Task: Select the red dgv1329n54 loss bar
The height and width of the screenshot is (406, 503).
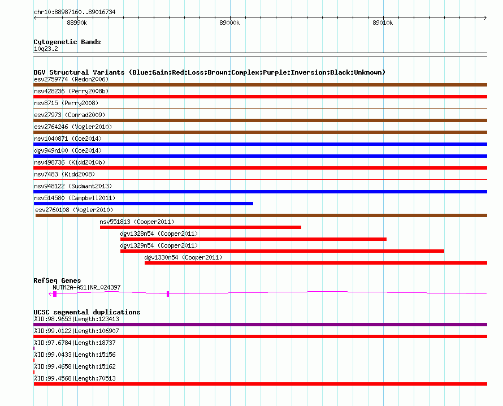Action: coord(282,251)
